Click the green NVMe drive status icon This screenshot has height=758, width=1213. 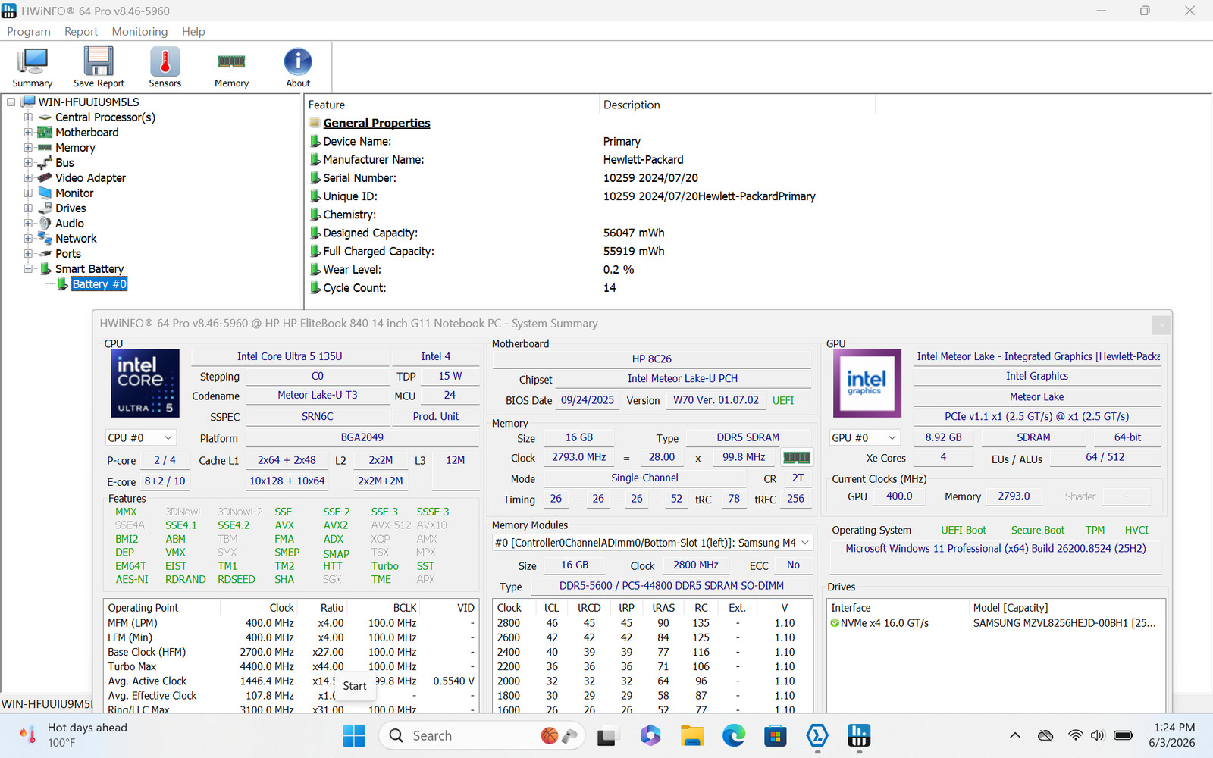[835, 623]
